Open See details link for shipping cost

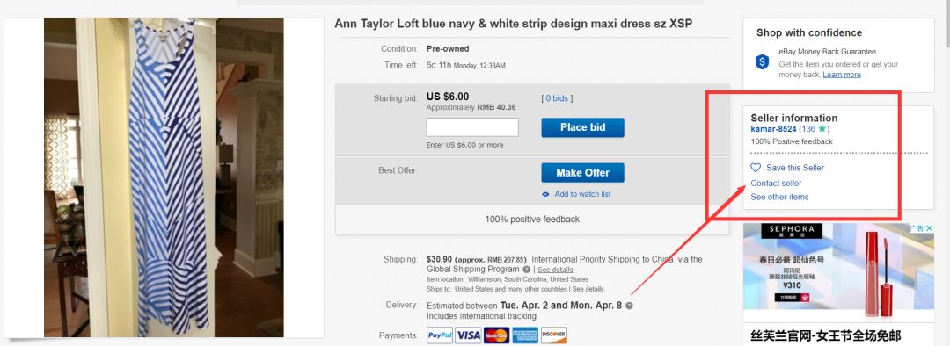point(555,270)
